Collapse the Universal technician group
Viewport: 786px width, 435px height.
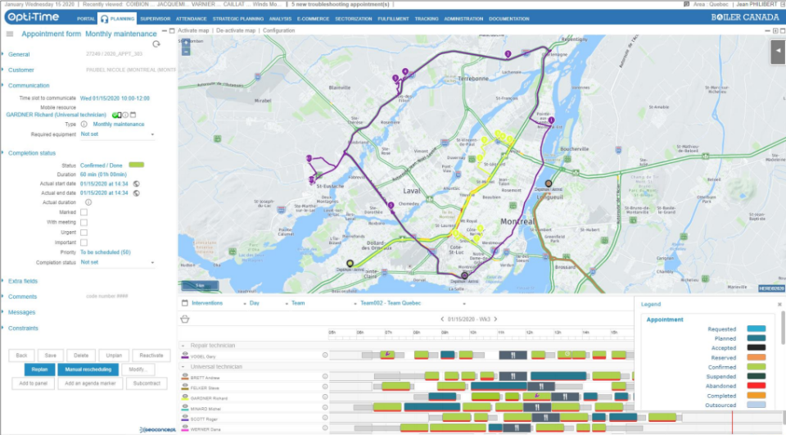(x=183, y=367)
